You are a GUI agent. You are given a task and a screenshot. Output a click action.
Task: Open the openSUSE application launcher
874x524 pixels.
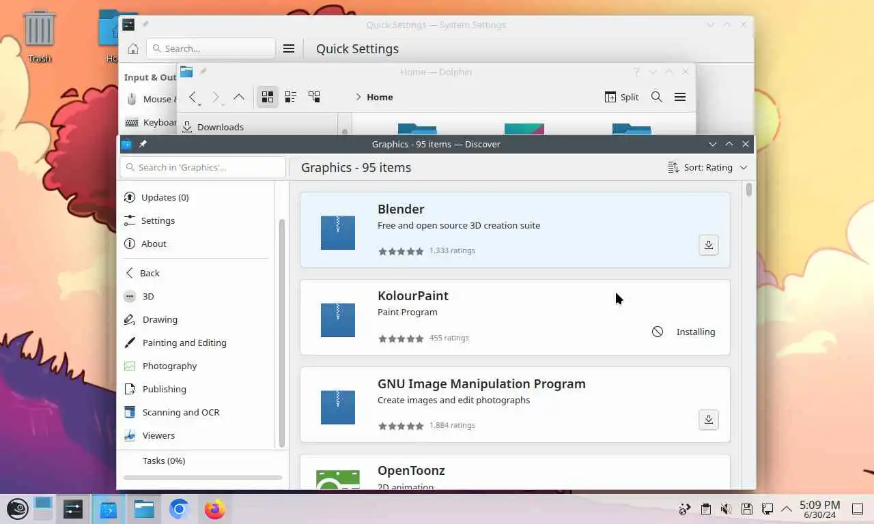pyautogui.click(x=18, y=508)
